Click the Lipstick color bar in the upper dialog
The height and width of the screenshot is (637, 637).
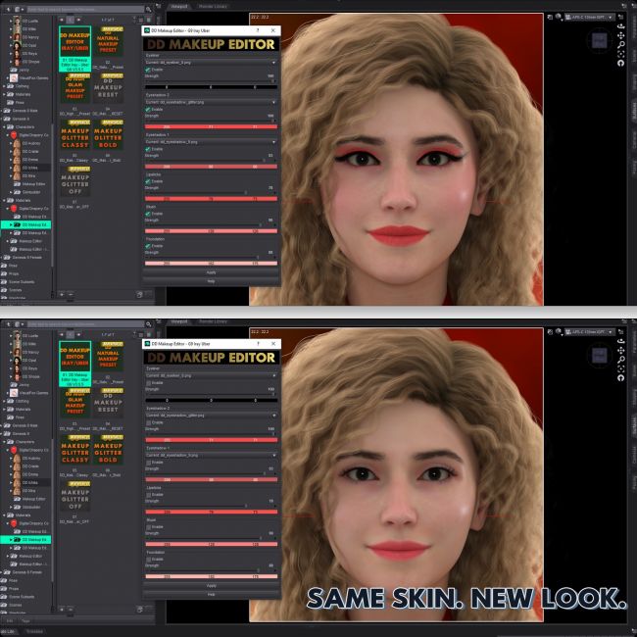coord(211,197)
